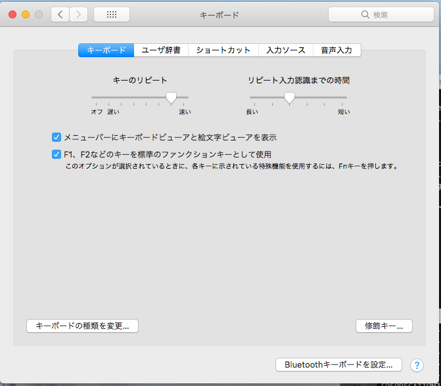
Task: Click the リピート入力認識までの時間 heading
Action: 298,80
